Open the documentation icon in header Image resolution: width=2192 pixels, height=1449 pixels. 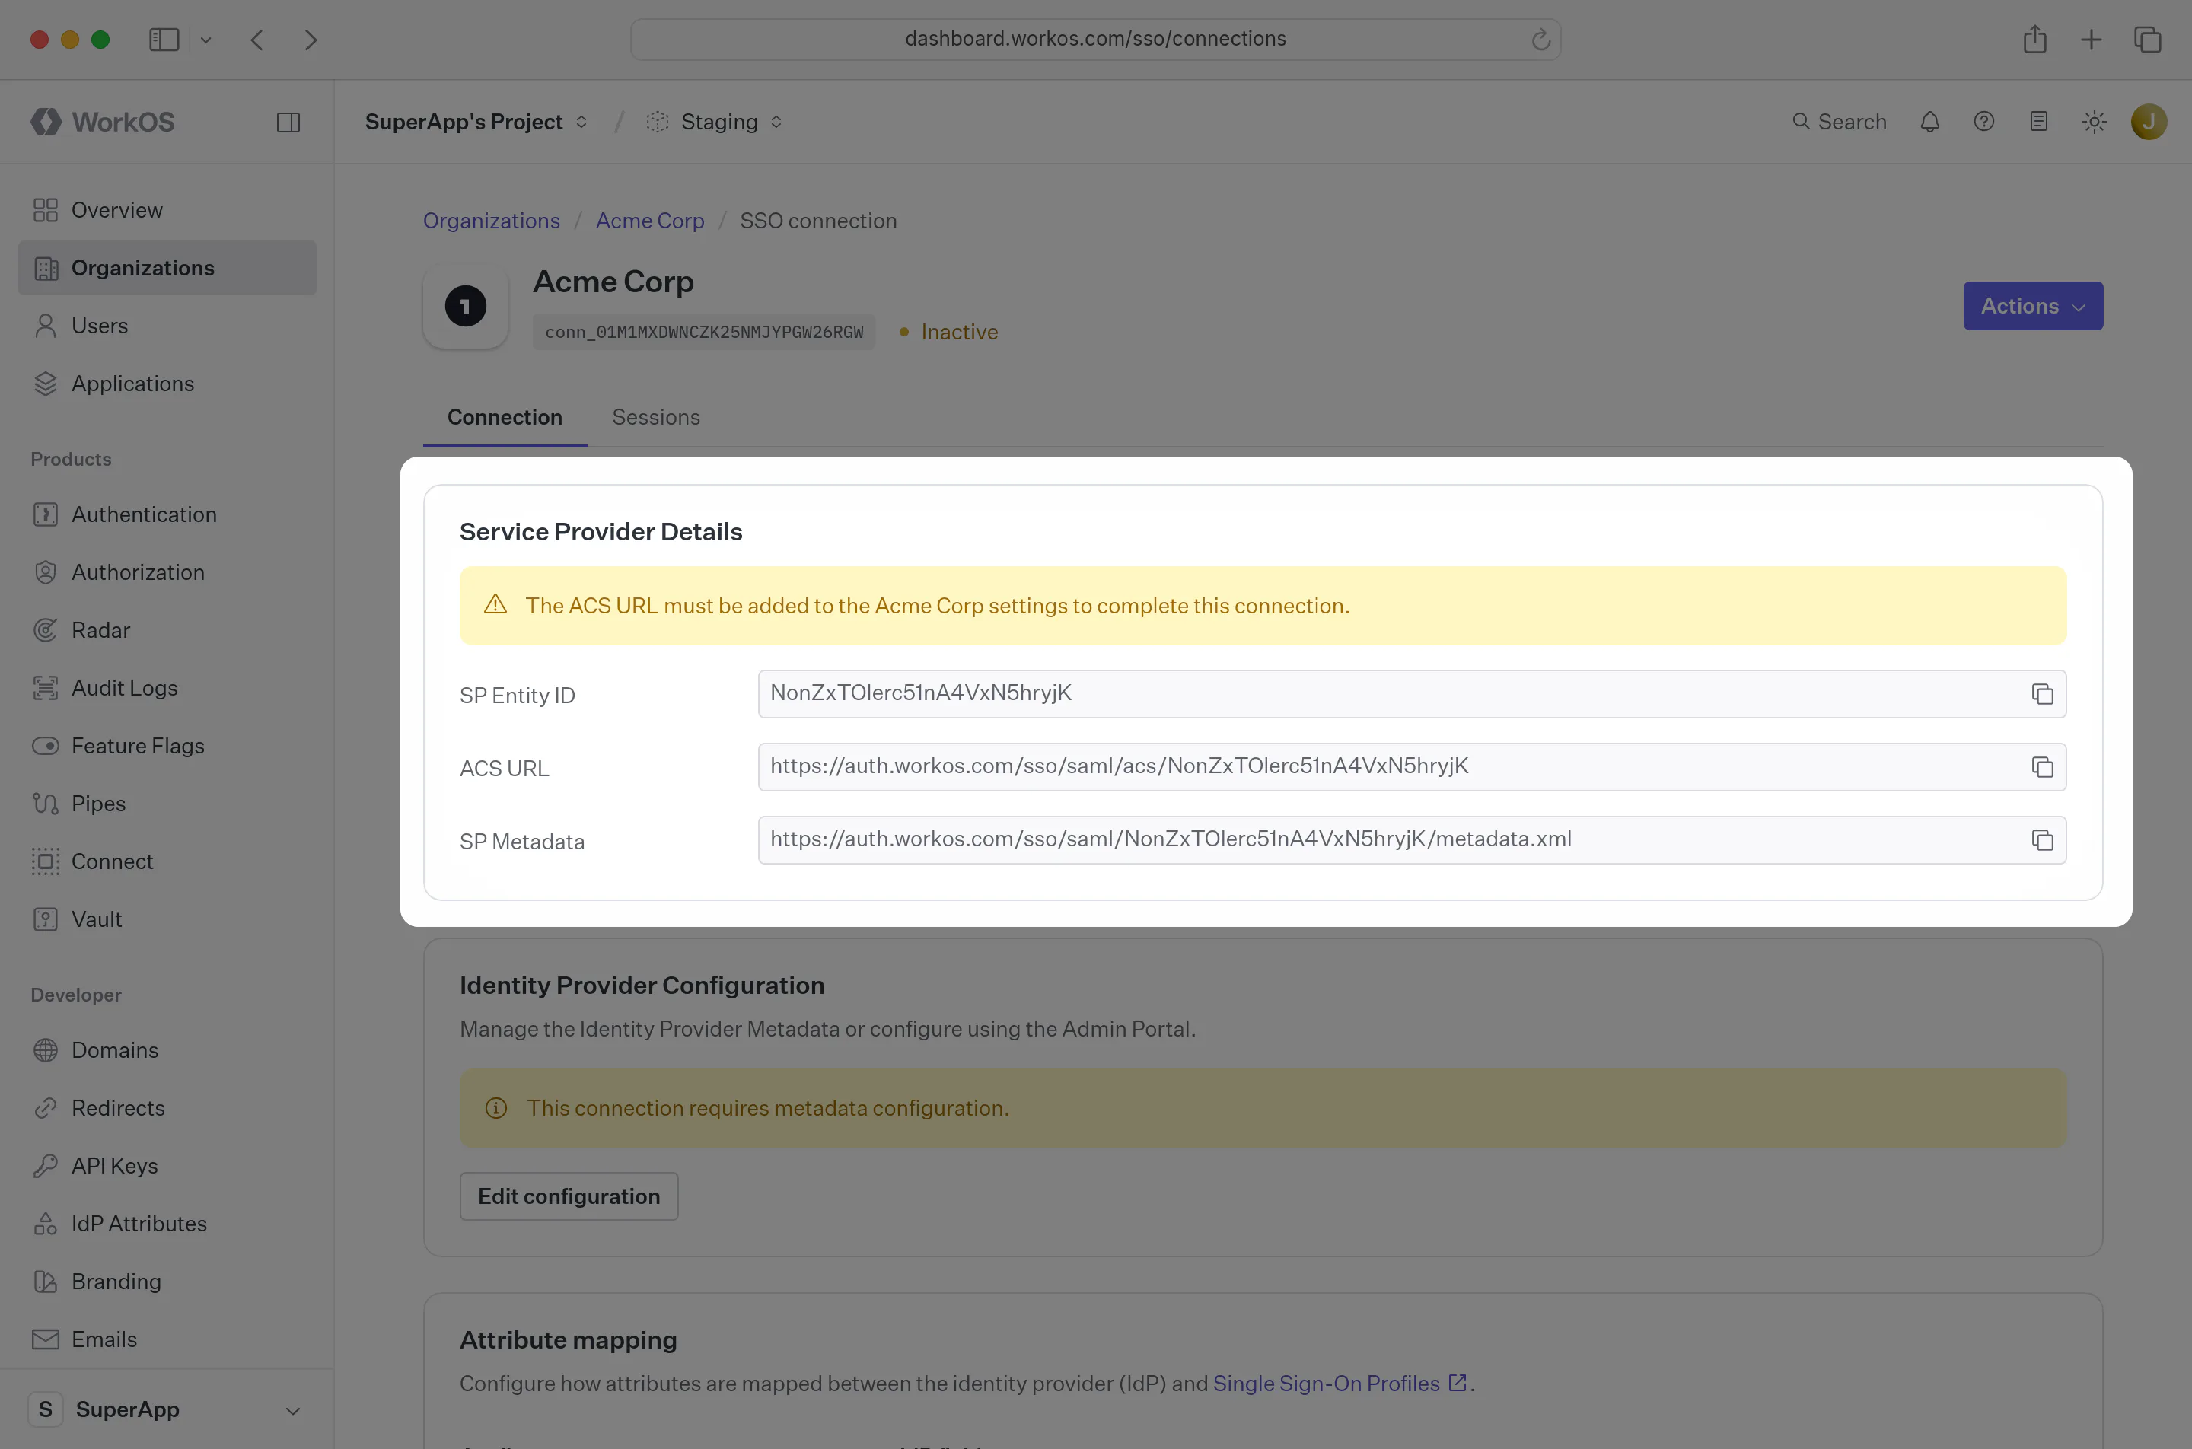(2038, 122)
